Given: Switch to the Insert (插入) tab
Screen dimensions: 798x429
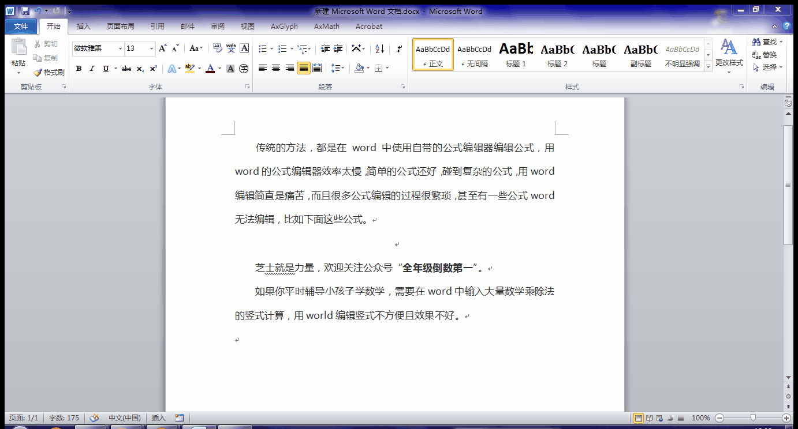Looking at the screenshot, I should coord(84,26).
